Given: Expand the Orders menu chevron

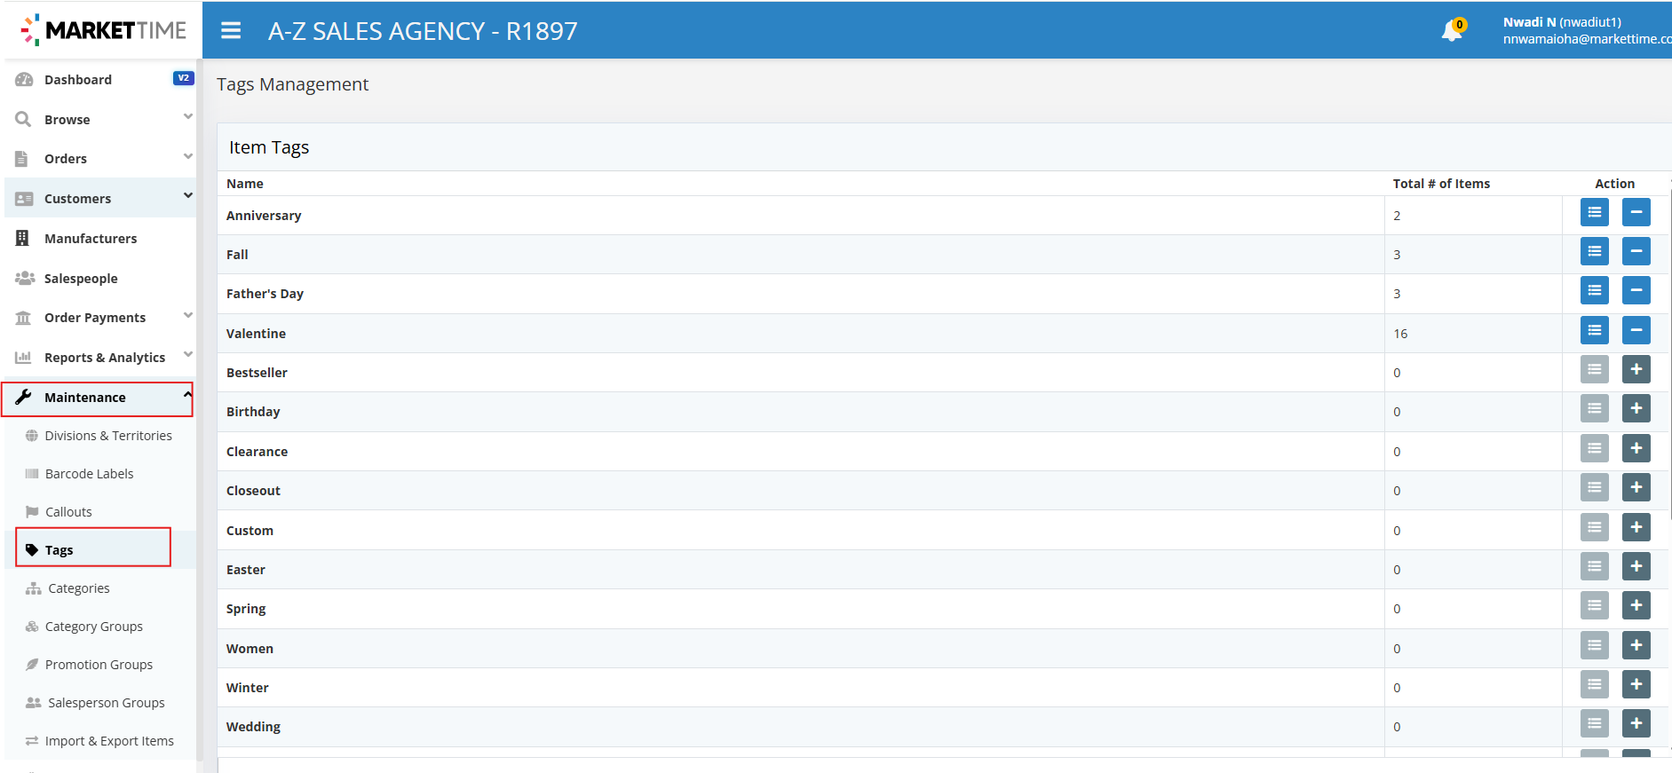Looking at the screenshot, I should click(187, 156).
